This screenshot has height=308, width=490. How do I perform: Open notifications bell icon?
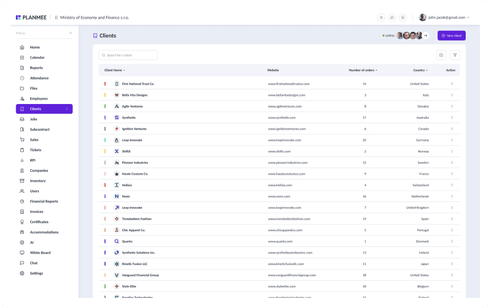[403, 18]
